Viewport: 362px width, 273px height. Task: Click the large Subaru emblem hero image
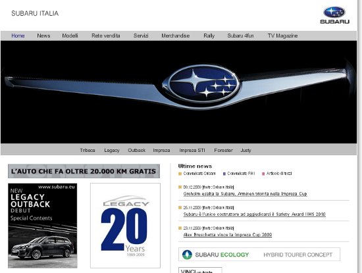178,92
